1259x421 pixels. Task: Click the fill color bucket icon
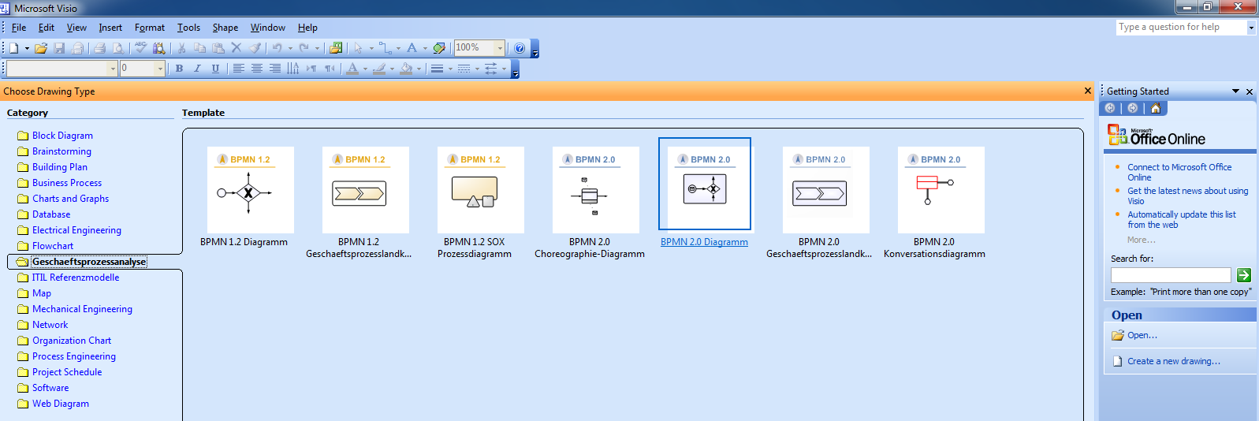406,69
